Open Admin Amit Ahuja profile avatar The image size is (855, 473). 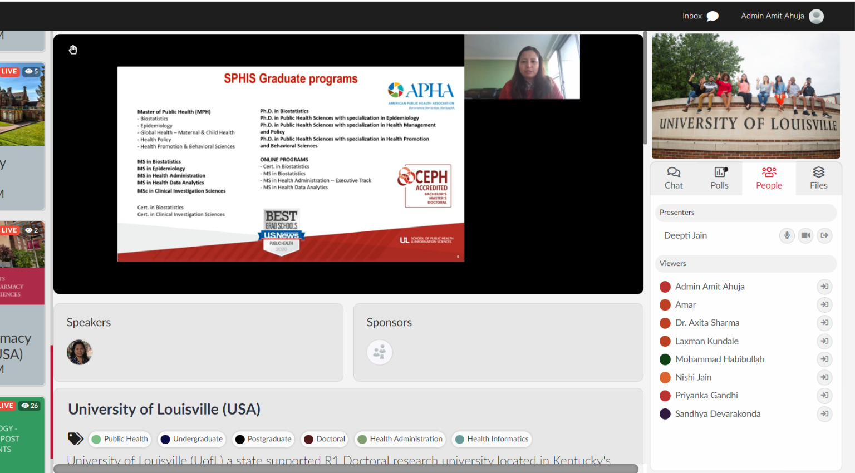point(817,16)
